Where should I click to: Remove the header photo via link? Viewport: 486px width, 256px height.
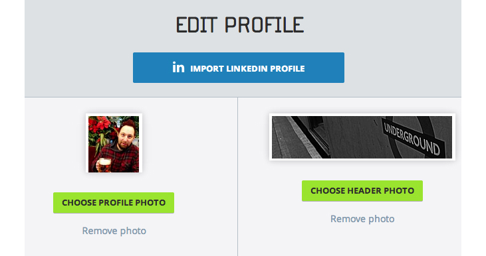pos(362,219)
